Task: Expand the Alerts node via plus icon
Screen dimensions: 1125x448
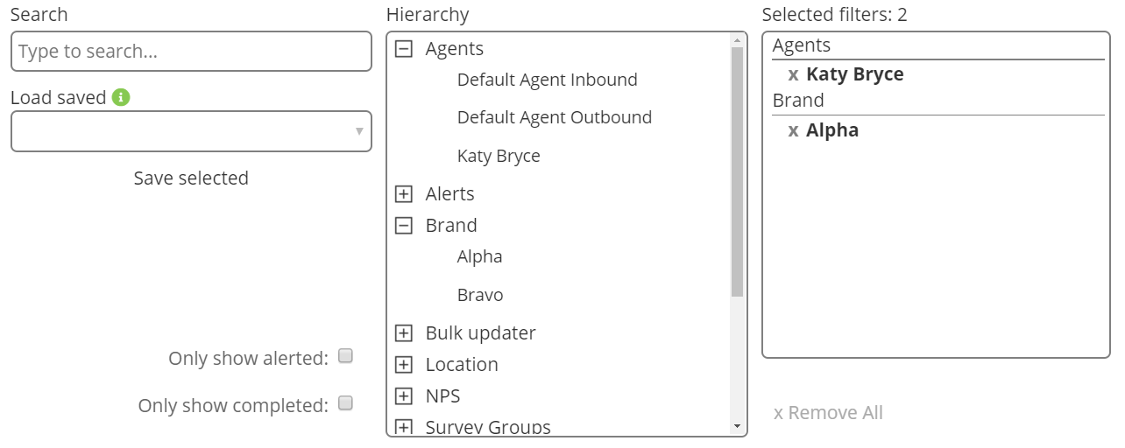Action: click(403, 194)
